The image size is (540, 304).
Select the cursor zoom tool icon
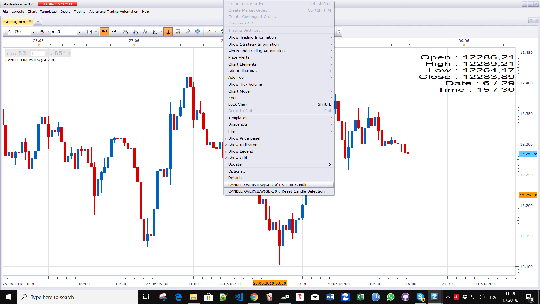tap(145, 32)
